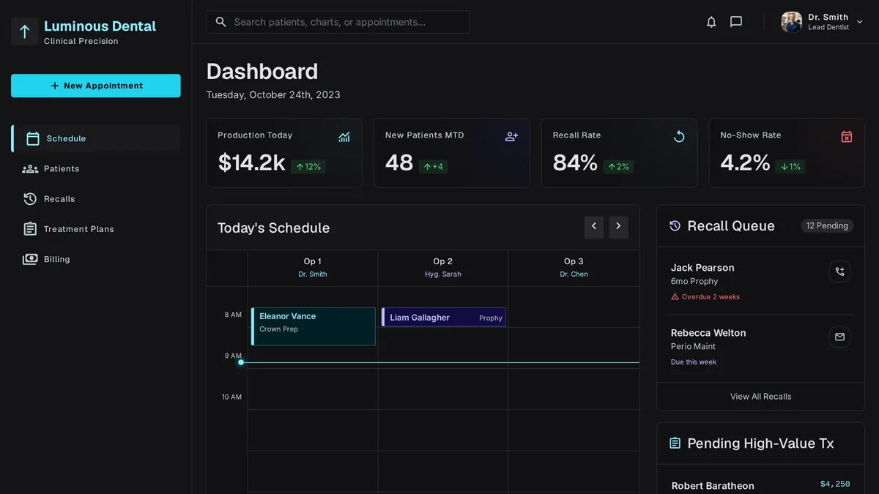
Task: Open the messages chat icon
Action: click(x=736, y=22)
